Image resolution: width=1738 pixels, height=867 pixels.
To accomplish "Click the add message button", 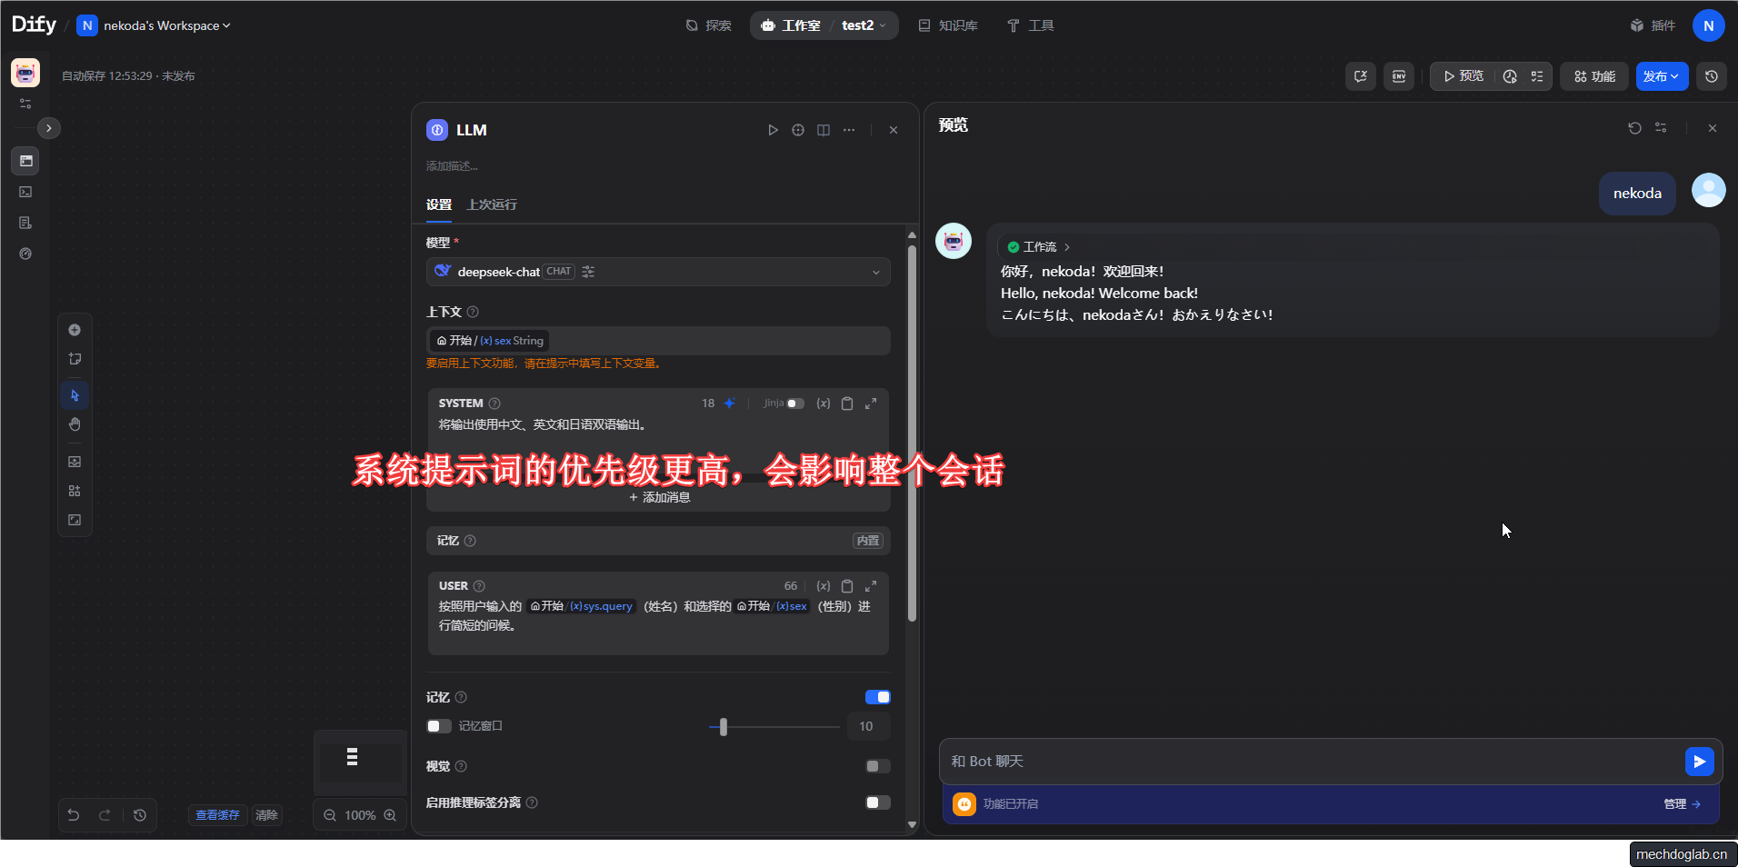I will coord(659,497).
